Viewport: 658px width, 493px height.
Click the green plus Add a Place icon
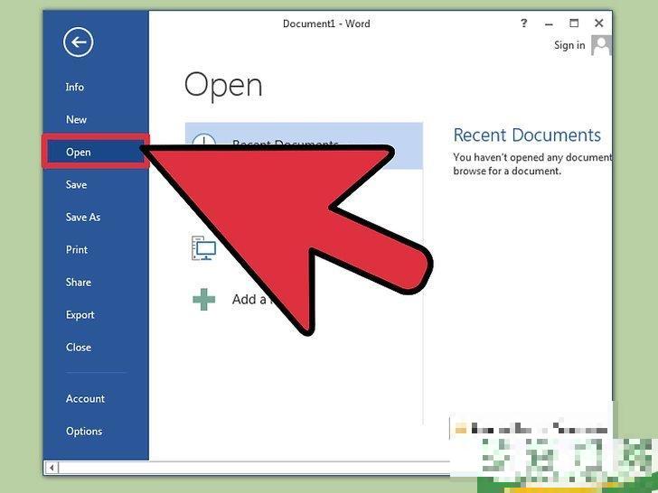pyautogui.click(x=204, y=299)
